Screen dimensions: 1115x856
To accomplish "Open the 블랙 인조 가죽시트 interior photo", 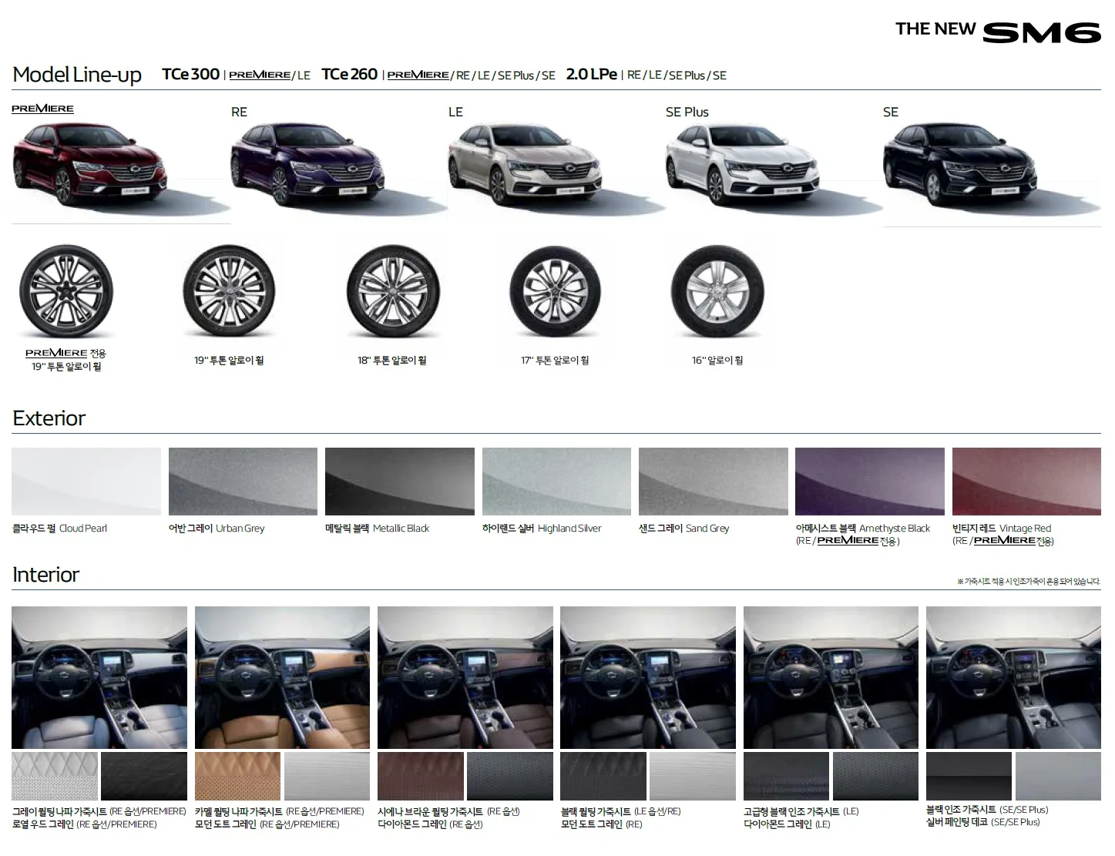I will 1013,677.
